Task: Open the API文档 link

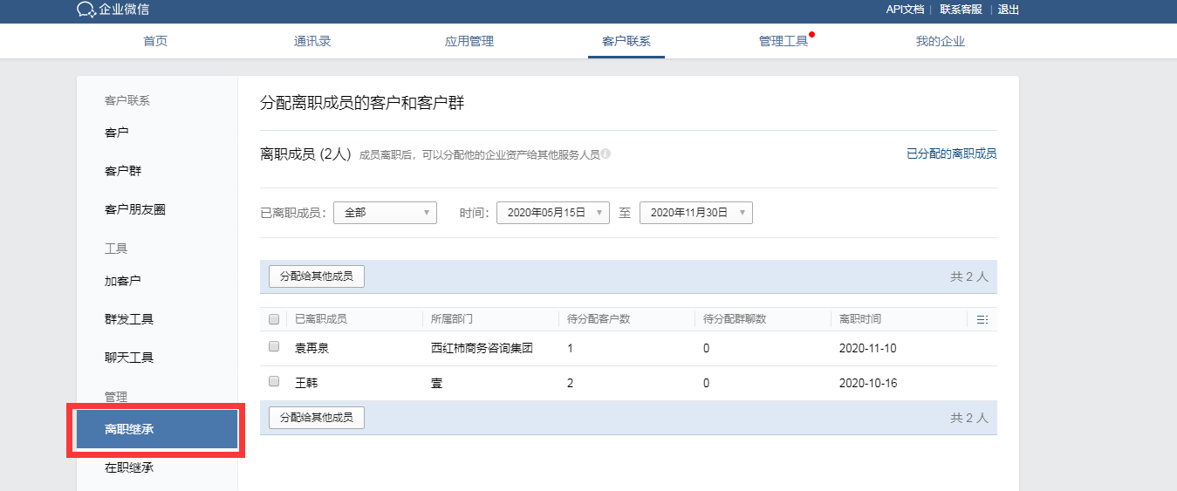Action: click(x=905, y=10)
